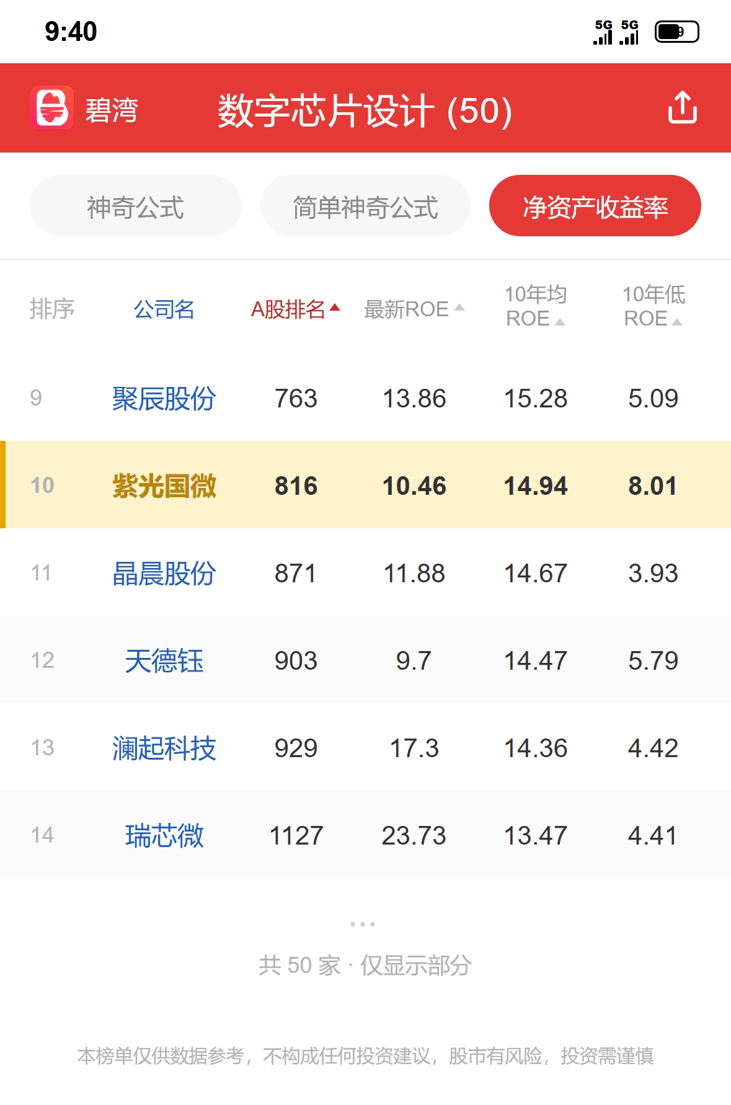Click 10-year average ROE 14.47
Screen dimensions: 731x1105
[536, 660]
